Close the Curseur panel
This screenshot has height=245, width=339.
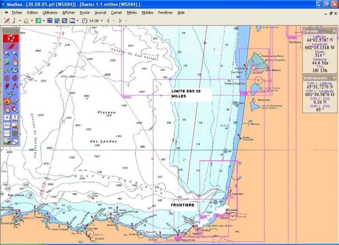click(x=334, y=31)
